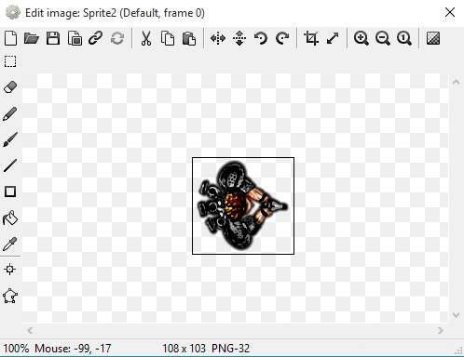Cut selection with scissors icon

[146, 38]
